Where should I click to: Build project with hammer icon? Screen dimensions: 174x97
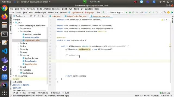[103, 12]
